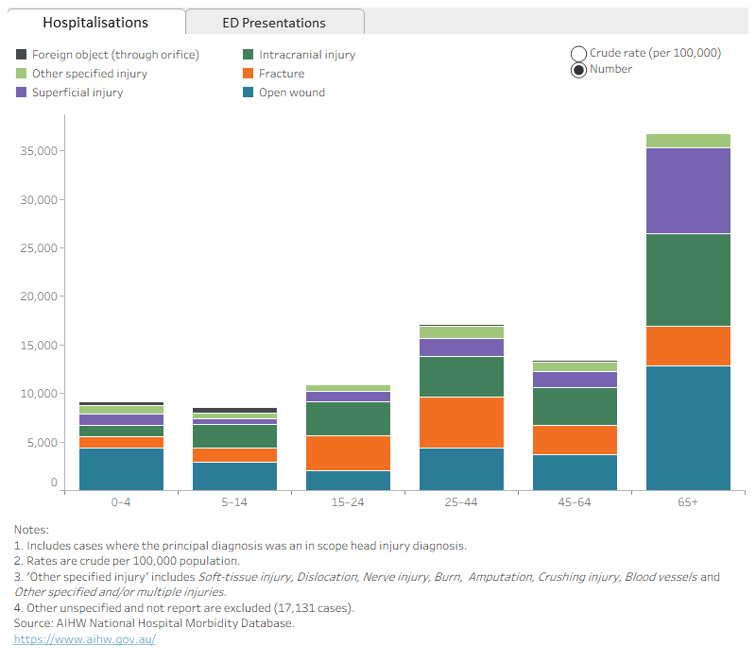
Task: Select Crude rate (per 100,000) radio button
Action: [x=578, y=54]
